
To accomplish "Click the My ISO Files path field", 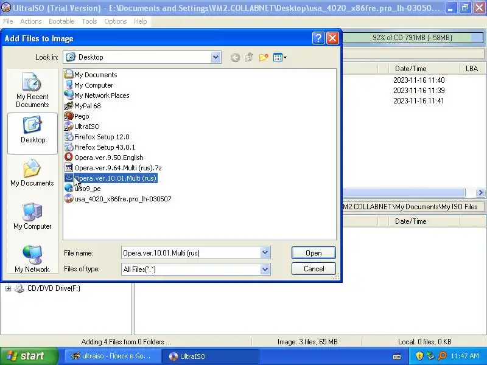I will click(x=413, y=207).
